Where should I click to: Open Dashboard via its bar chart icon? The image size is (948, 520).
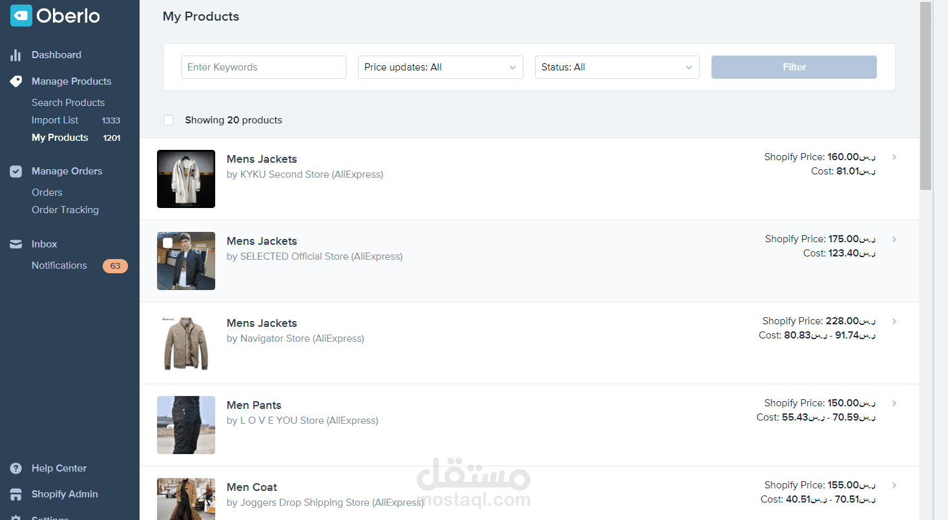16,56
